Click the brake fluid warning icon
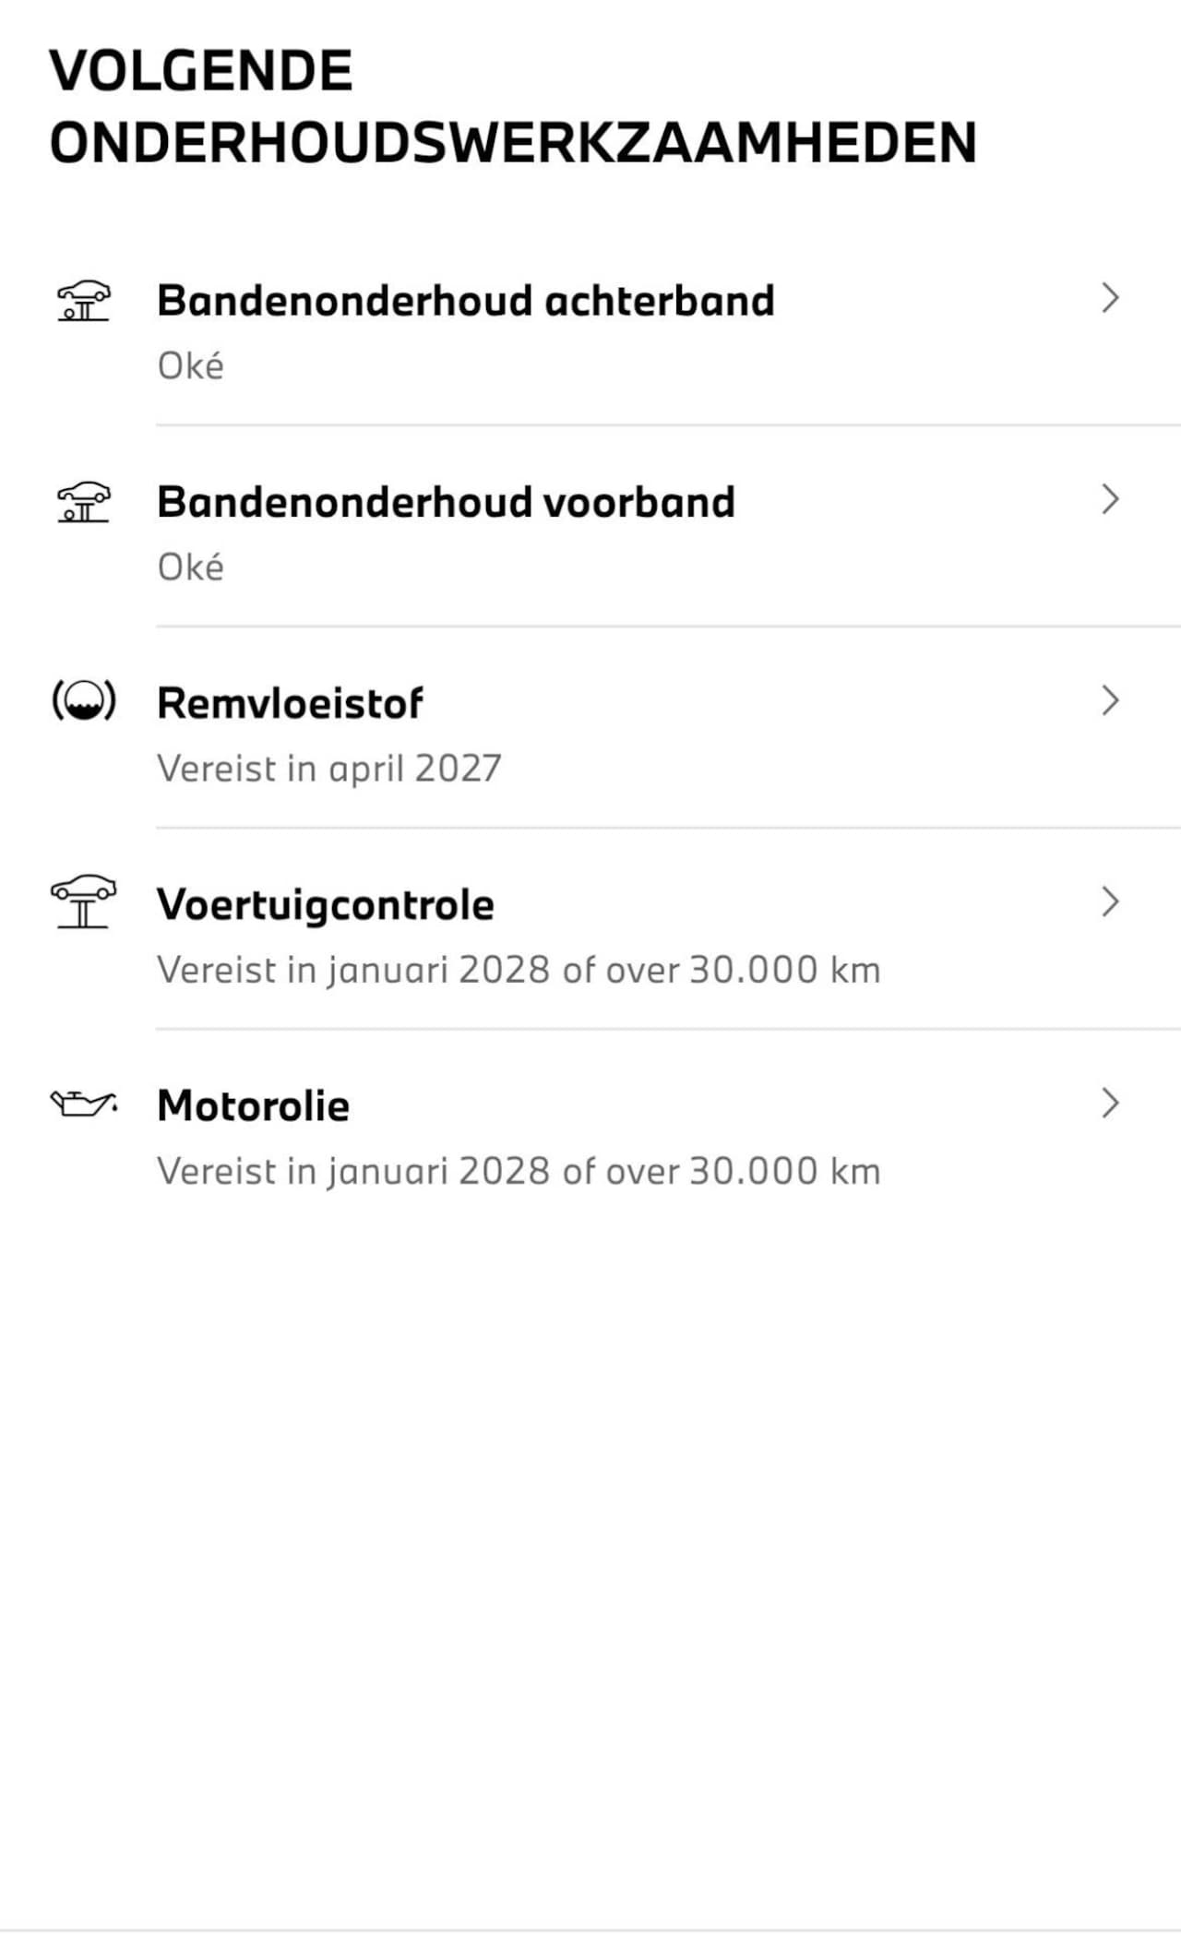Image resolution: width=1181 pixels, height=1934 pixels. pyautogui.click(x=83, y=701)
